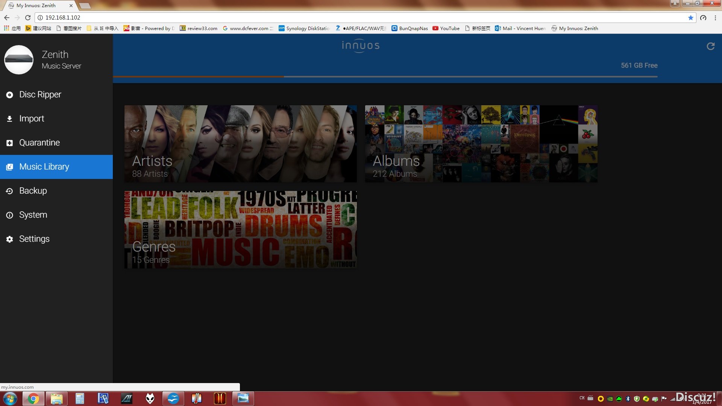Open the Import section
This screenshot has width=722, height=406.
[x=56, y=119]
